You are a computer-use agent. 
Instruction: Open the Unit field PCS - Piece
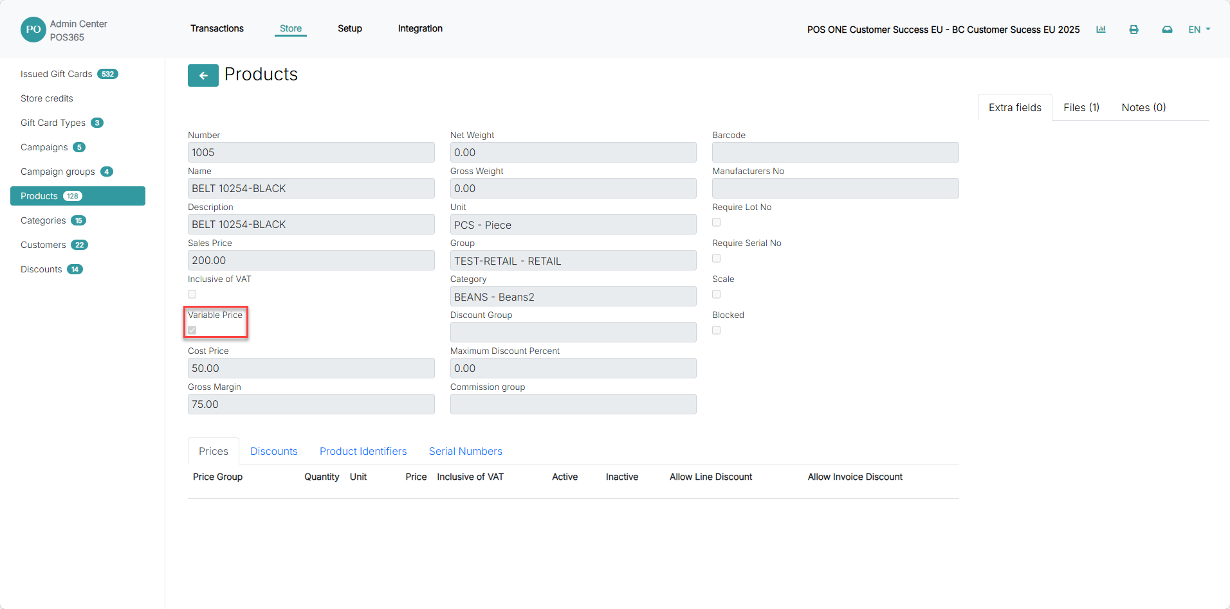point(573,224)
